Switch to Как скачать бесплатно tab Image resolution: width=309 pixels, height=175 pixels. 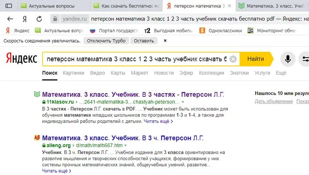click(x=127, y=6)
